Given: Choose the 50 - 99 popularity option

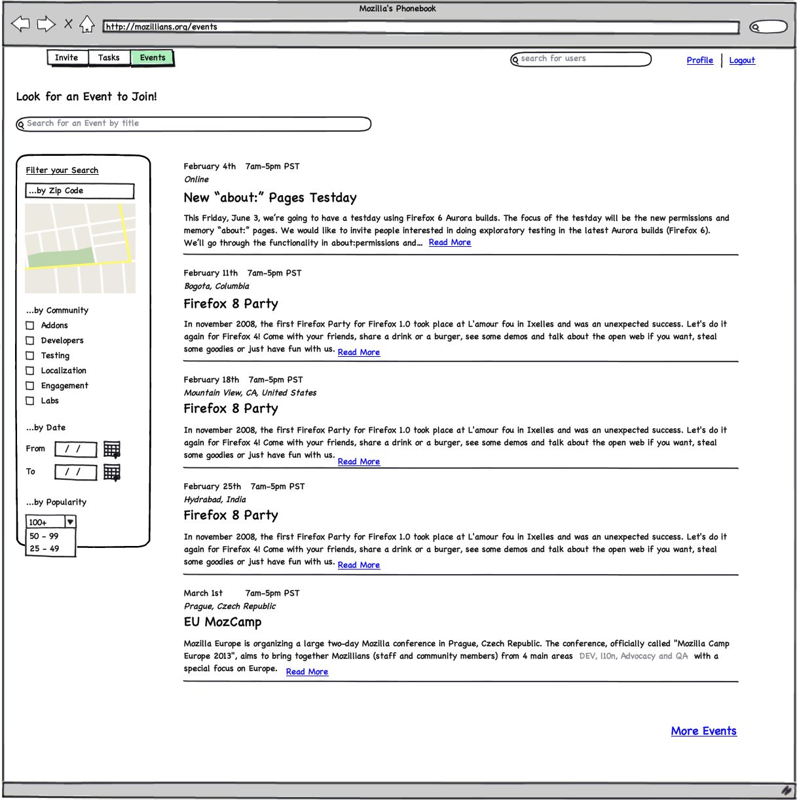Looking at the screenshot, I should [x=51, y=536].
